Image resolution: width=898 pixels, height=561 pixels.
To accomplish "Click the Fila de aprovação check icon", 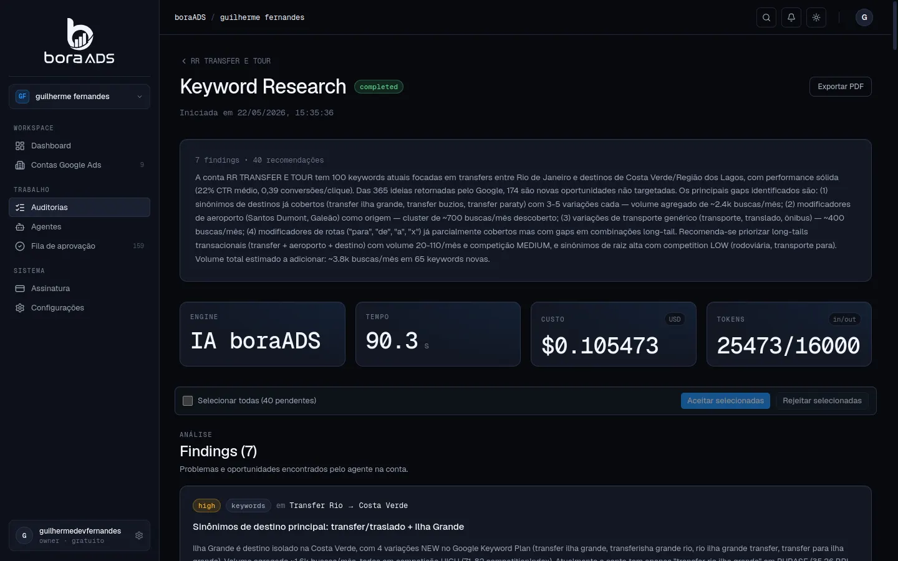I will coord(20,246).
